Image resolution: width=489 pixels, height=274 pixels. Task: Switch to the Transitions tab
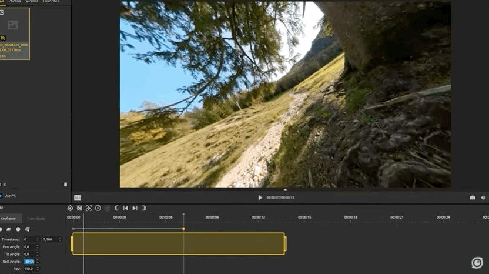35,219
